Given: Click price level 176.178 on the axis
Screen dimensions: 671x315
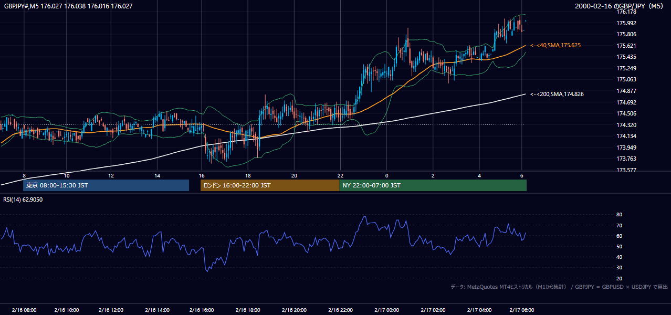Looking at the screenshot, I should tap(626, 12).
